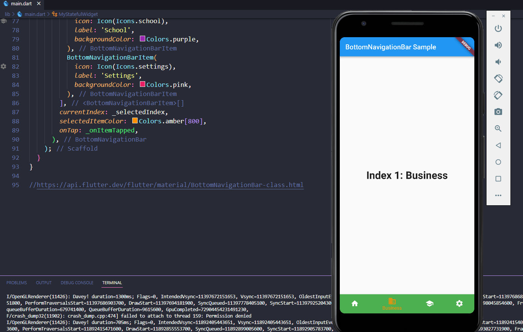The height and width of the screenshot is (332, 523).
Task: Click the gear icon beside line 82
Action: (3, 66)
